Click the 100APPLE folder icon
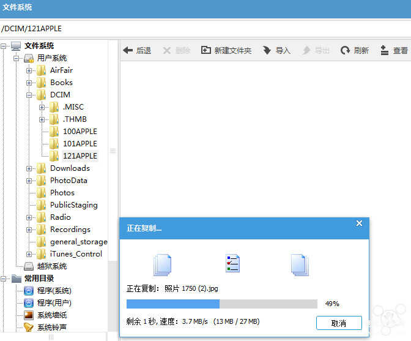 [x=54, y=132]
